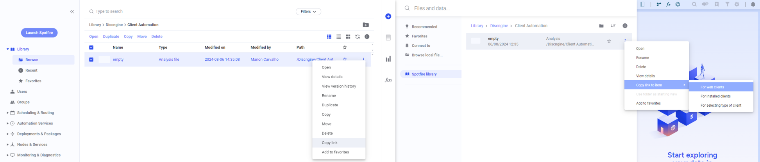Viewport: 760px width, 162px height.
Task: Switch to detailed list view icon
Action: pyautogui.click(x=329, y=37)
